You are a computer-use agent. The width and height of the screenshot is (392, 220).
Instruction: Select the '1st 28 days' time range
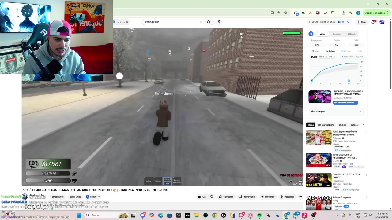tap(346, 51)
